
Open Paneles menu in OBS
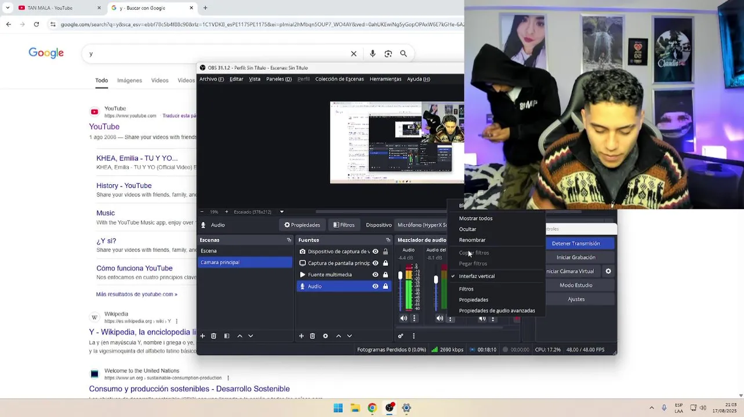pos(279,79)
